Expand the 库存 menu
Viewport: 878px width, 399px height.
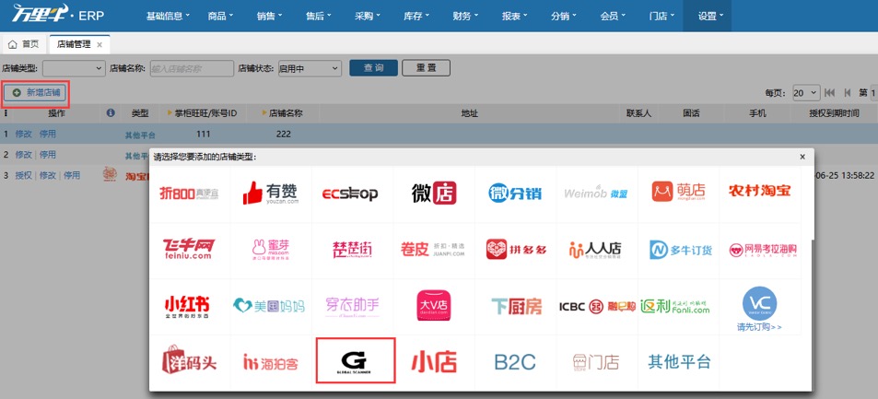(x=416, y=16)
